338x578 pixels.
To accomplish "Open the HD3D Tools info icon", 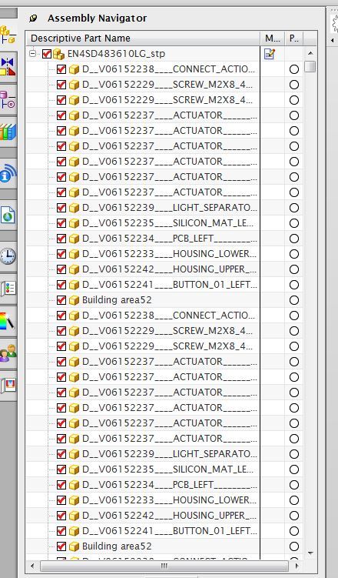I will [8, 174].
